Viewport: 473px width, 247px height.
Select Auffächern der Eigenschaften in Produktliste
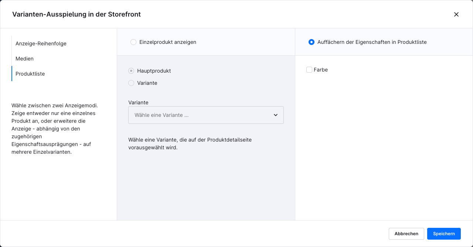[x=312, y=42]
